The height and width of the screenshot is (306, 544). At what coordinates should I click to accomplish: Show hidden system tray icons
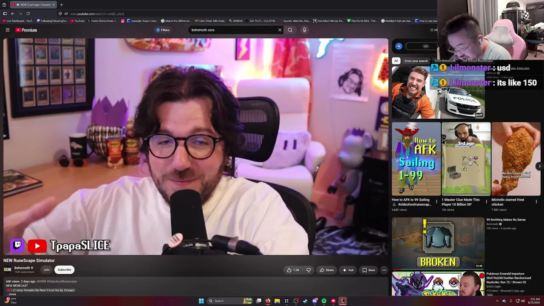(497, 301)
